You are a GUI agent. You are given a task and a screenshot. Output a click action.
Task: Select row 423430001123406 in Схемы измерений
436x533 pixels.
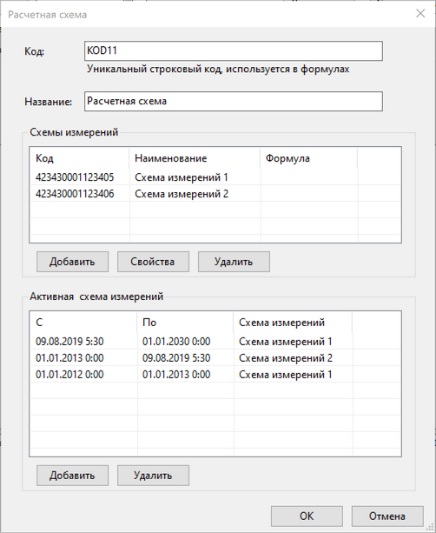(215, 194)
